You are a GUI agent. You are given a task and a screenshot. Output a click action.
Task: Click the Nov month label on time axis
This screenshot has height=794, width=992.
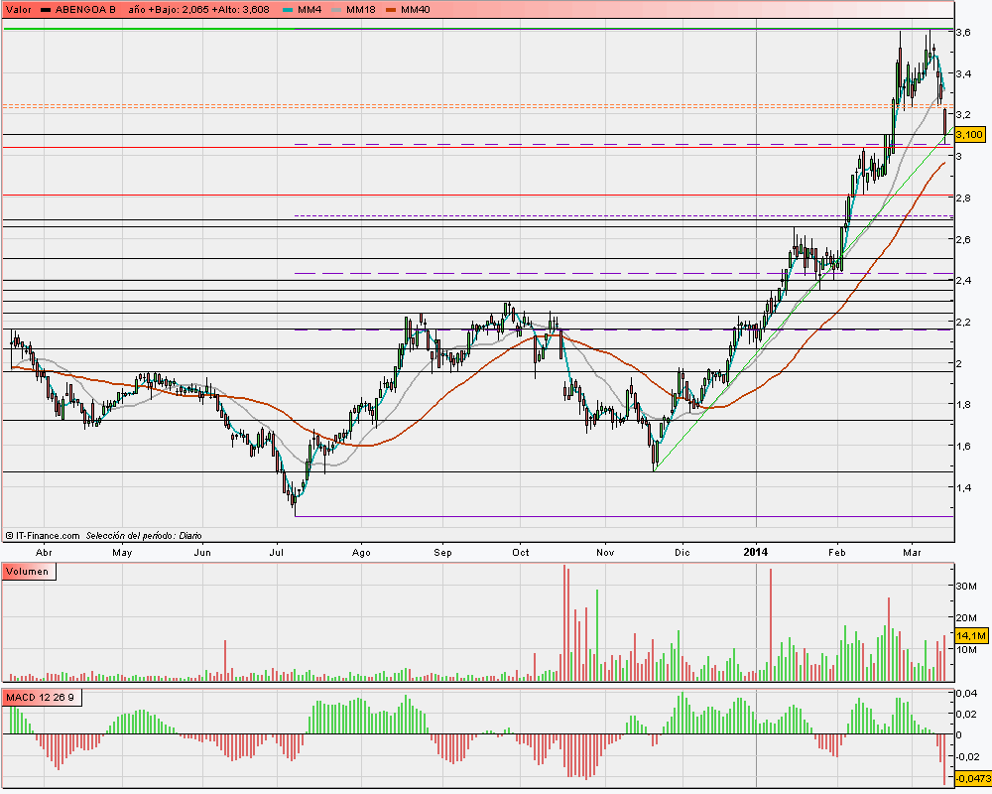point(605,553)
